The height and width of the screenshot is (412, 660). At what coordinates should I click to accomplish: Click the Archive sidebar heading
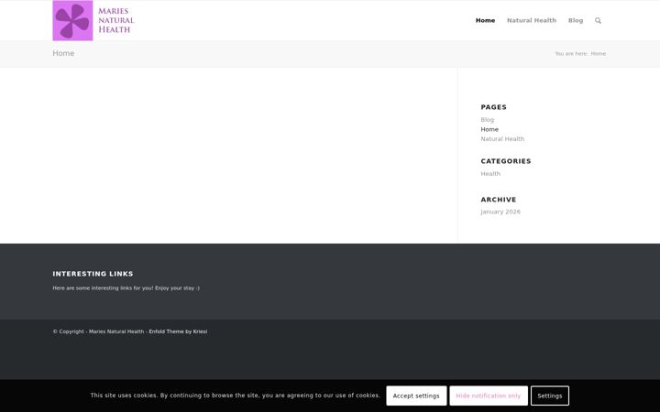[499, 200]
